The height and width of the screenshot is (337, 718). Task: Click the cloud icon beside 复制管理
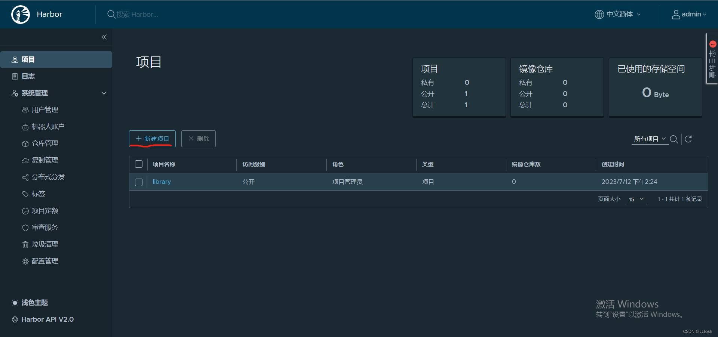[25, 161]
